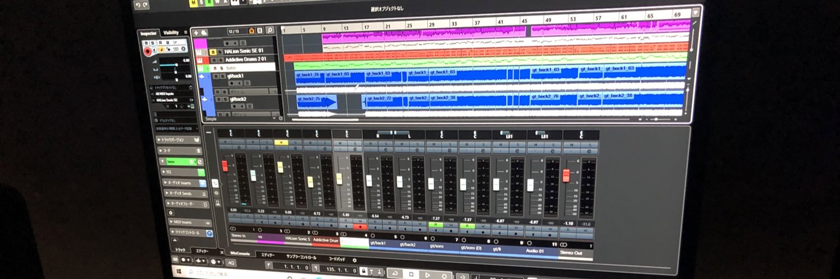Toggle record enable in the Inspector

click(x=148, y=51)
